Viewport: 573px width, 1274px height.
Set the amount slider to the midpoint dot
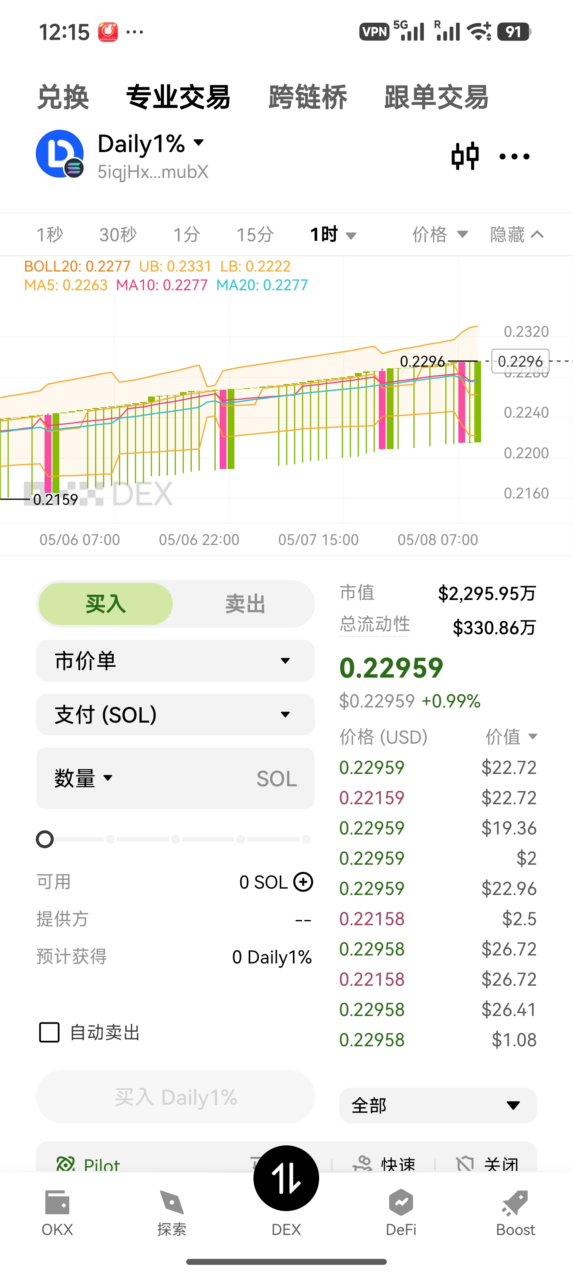pos(175,839)
